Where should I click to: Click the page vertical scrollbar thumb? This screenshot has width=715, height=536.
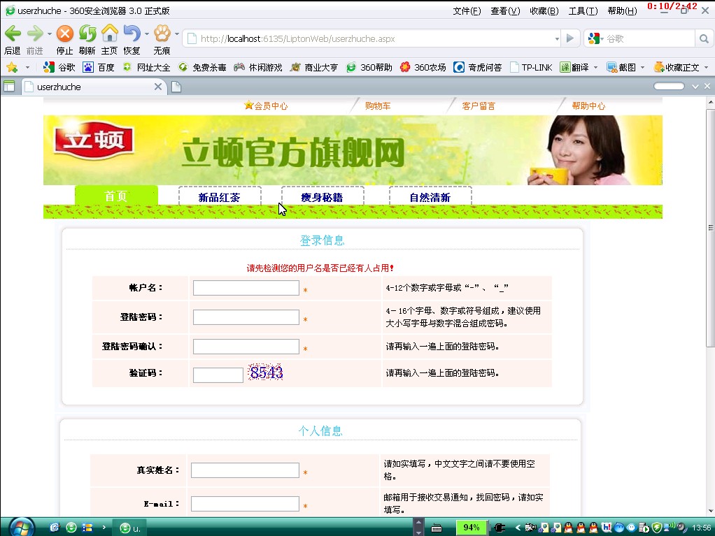point(710,227)
